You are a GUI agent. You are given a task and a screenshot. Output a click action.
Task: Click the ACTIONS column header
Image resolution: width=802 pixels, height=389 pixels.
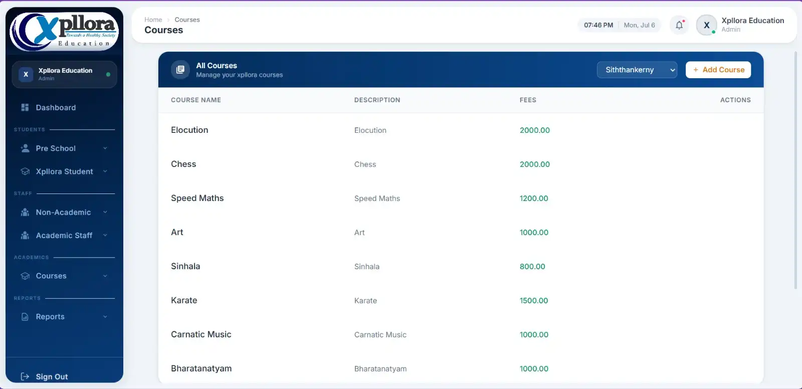tap(735, 100)
